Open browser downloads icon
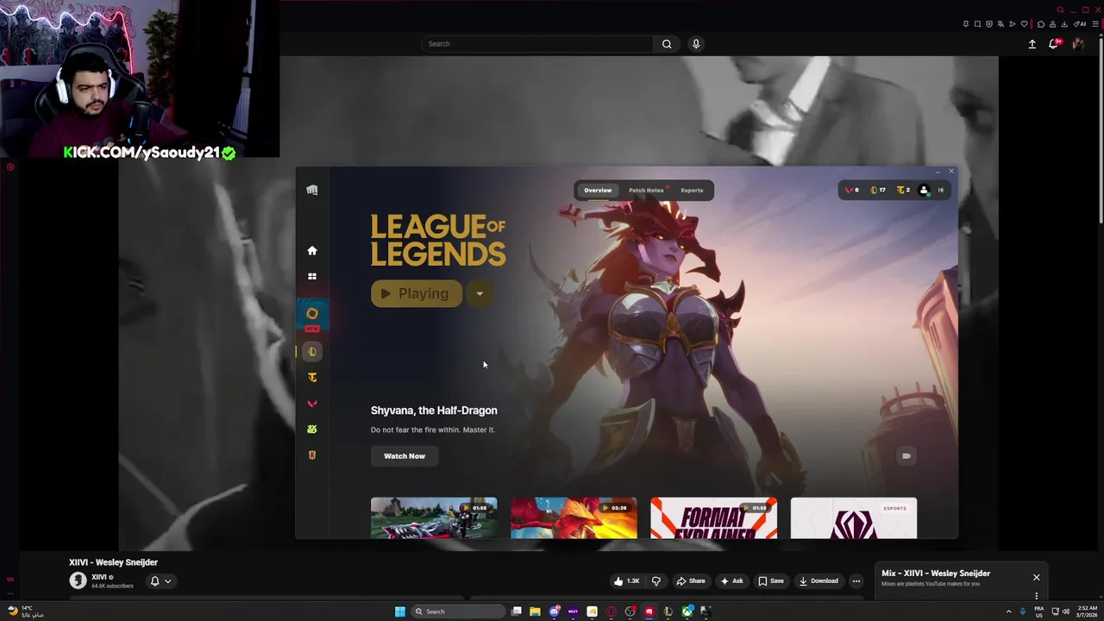 [x=1064, y=24]
